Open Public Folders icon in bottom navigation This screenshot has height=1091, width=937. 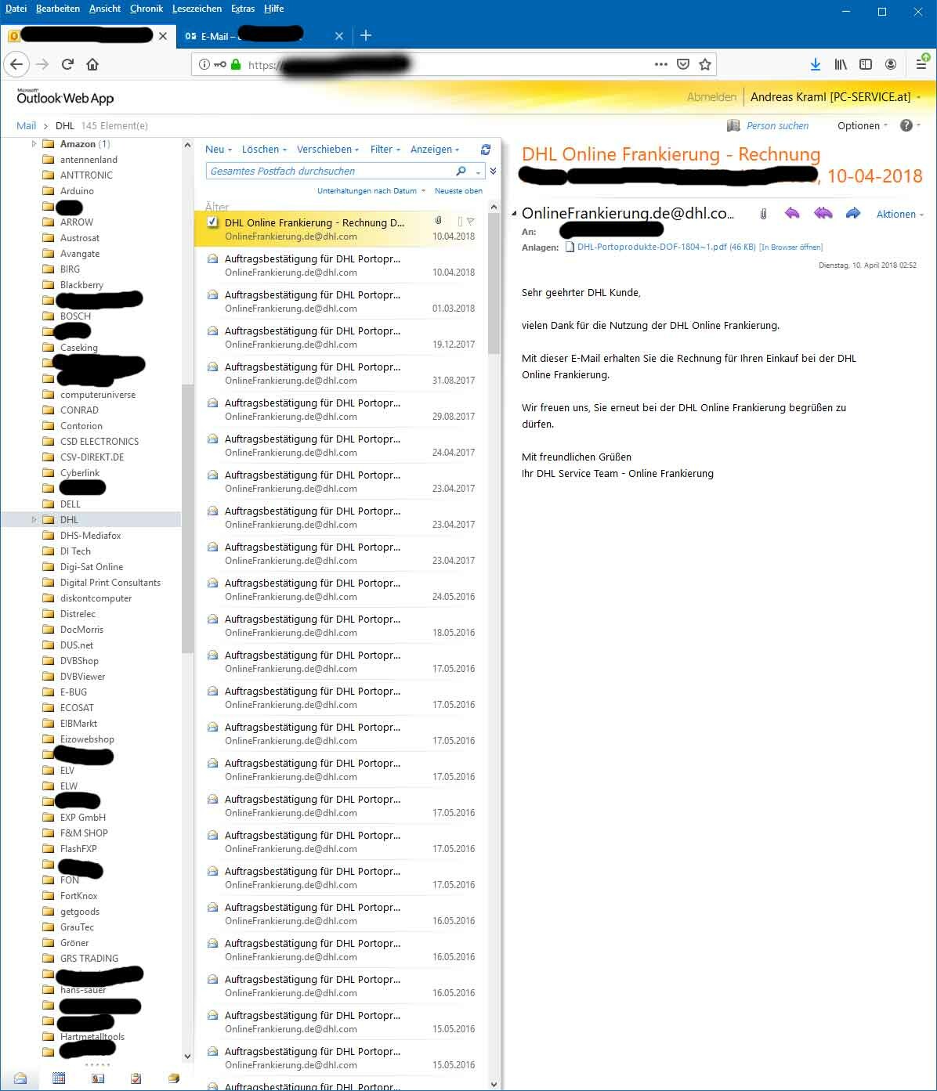point(174,1078)
